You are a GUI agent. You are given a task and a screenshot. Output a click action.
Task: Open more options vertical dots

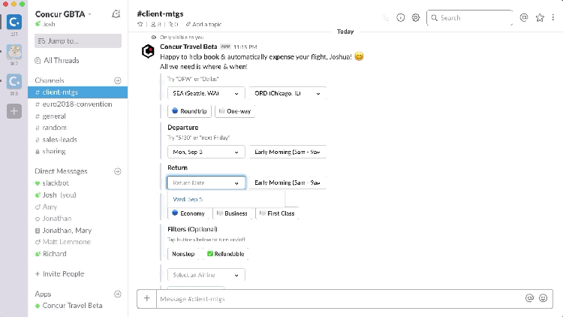(553, 17)
